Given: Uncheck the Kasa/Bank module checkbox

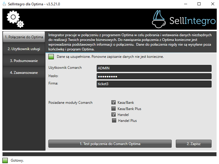Looking at the screenshot, I should pyautogui.click(x=114, y=102).
